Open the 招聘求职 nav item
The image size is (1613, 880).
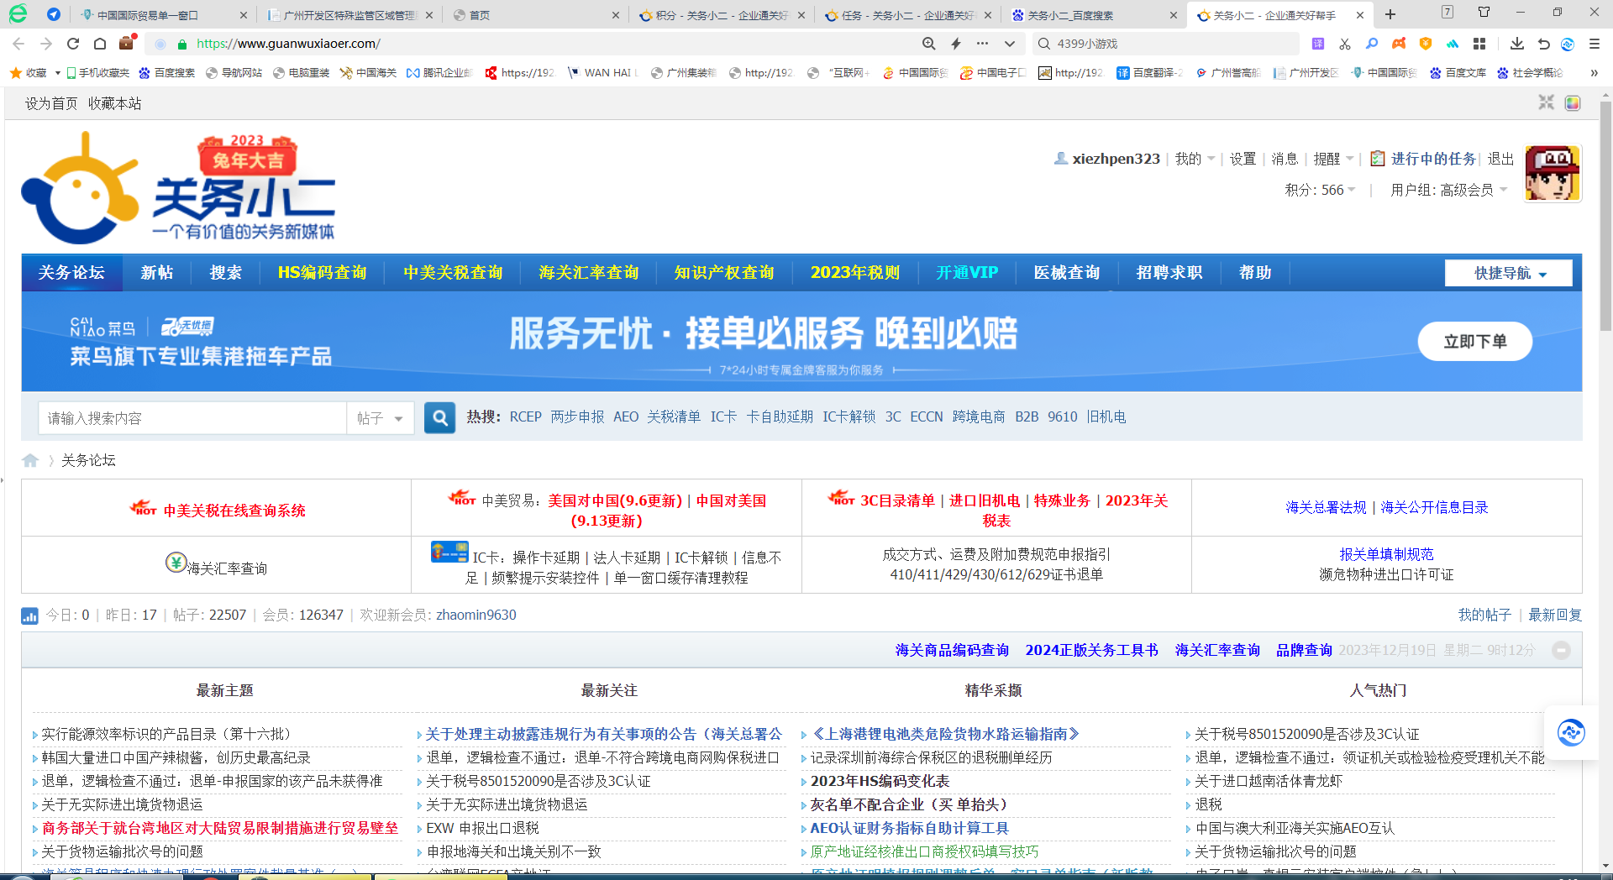(x=1169, y=273)
